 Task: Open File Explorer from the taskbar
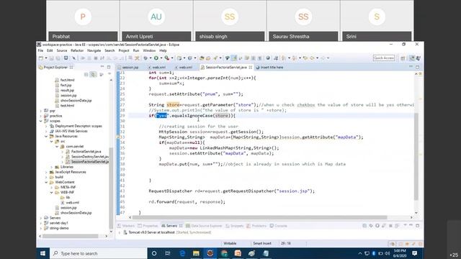pos(196,253)
